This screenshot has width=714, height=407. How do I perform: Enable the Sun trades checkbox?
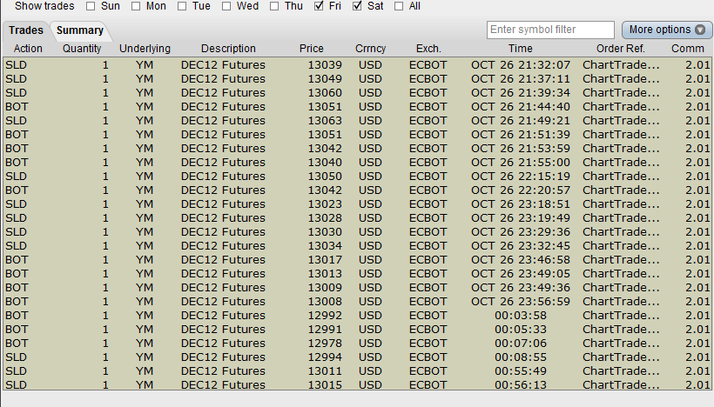pos(91,6)
